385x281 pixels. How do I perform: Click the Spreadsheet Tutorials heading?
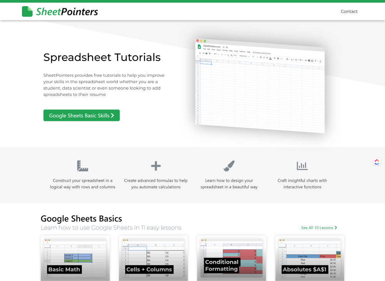pyautogui.click(x=102, y=57)
